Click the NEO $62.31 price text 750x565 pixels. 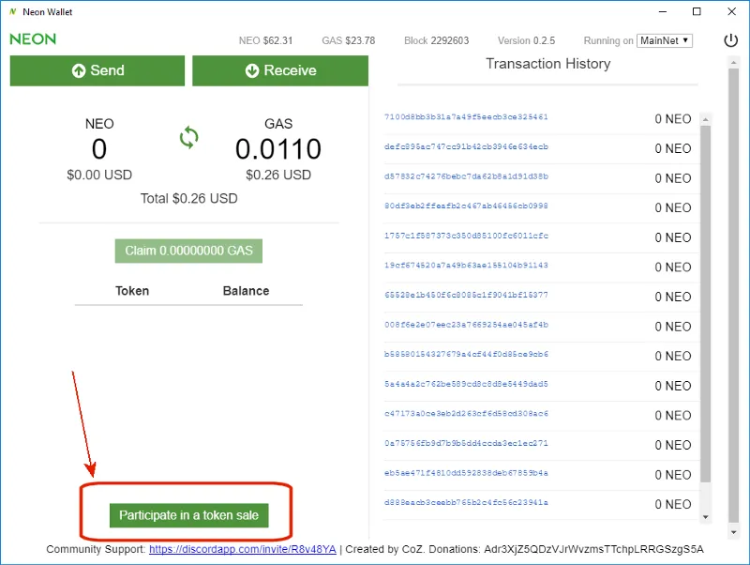coord(265,40)
